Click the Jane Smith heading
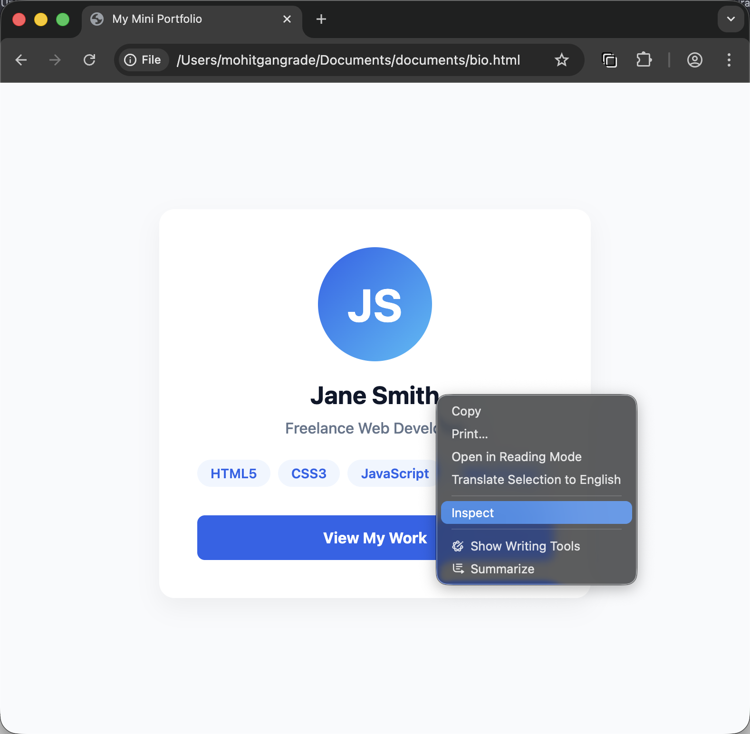Viewport: 750px width, 734px height. [375, 396]
